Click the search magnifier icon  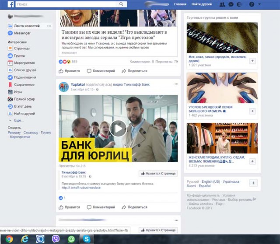(121, 4)
